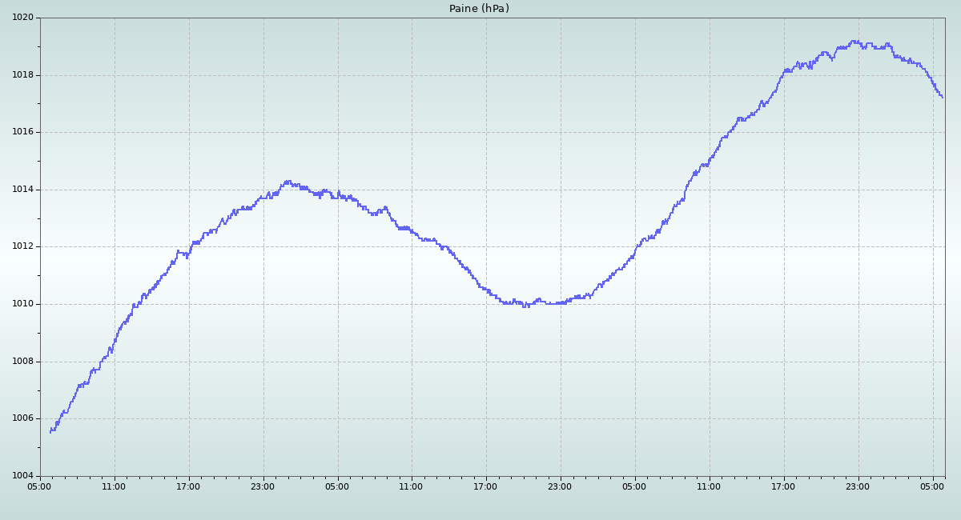The height and width of the screenshot is (520, 961).
Task: Click the first 05:00 time label
Action: (x=40, y=486)
